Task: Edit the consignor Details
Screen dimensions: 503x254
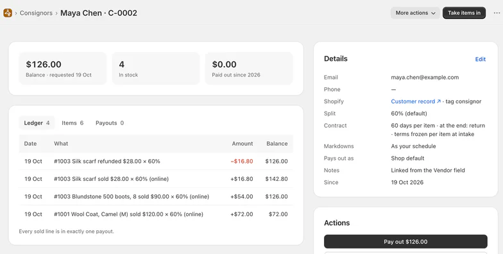Action: (480, 59)
